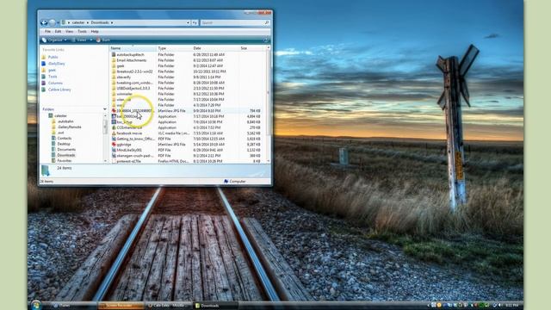The height and width of the screenshot is (310, 551).
Task: Open the recent pages dropdown beside Forward
Action: [x=58, y=22]
